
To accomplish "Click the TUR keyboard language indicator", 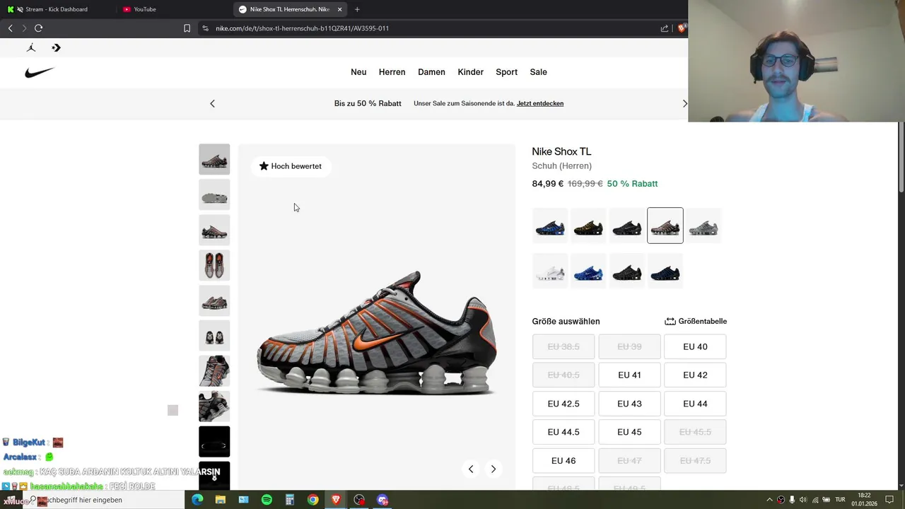I will click(841, 500).
